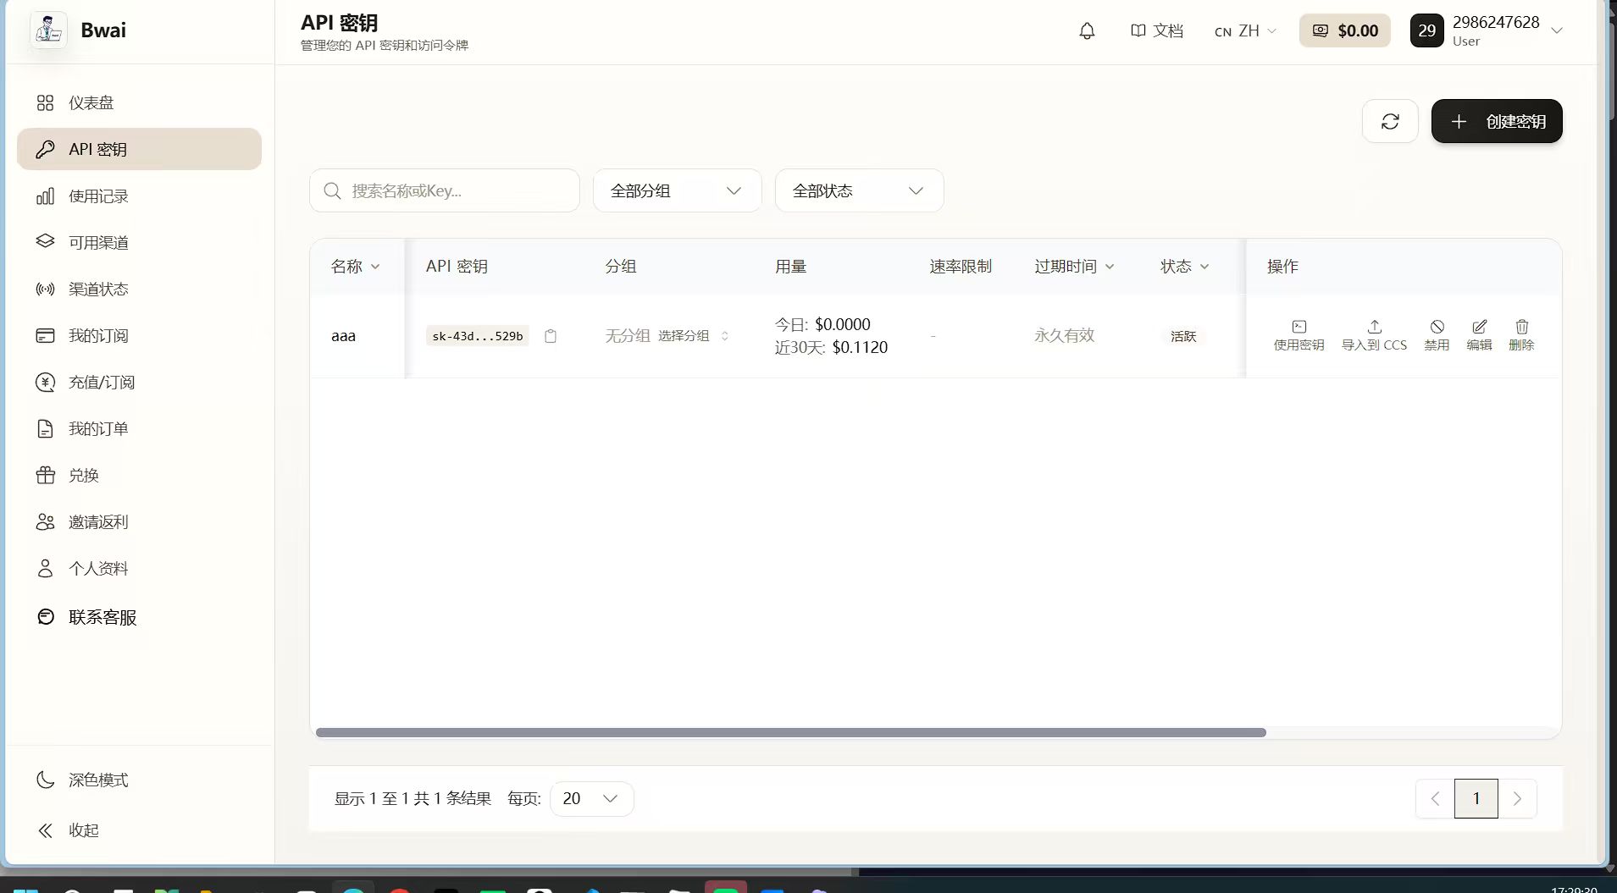
Task: Click the previous page arrow
Action: click(1435, 798)
